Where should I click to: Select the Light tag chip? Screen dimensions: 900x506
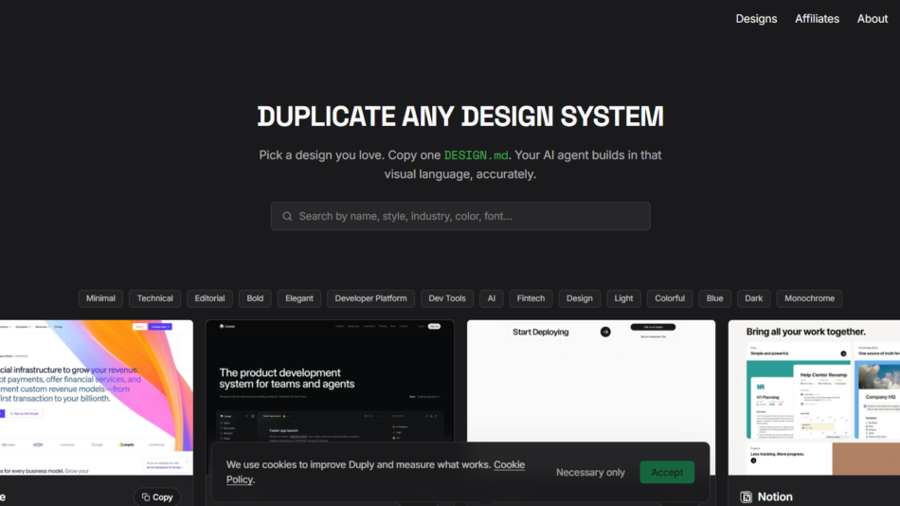[623, 298]
